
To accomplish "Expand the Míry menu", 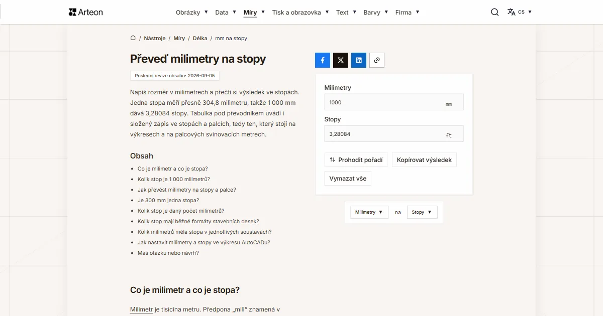I will coord(254,13).
